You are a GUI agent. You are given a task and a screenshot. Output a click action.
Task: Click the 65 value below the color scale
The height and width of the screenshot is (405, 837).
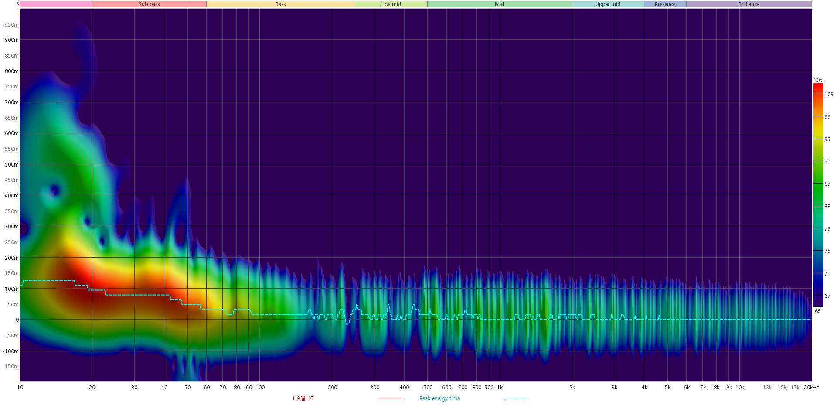coord(818,311)
